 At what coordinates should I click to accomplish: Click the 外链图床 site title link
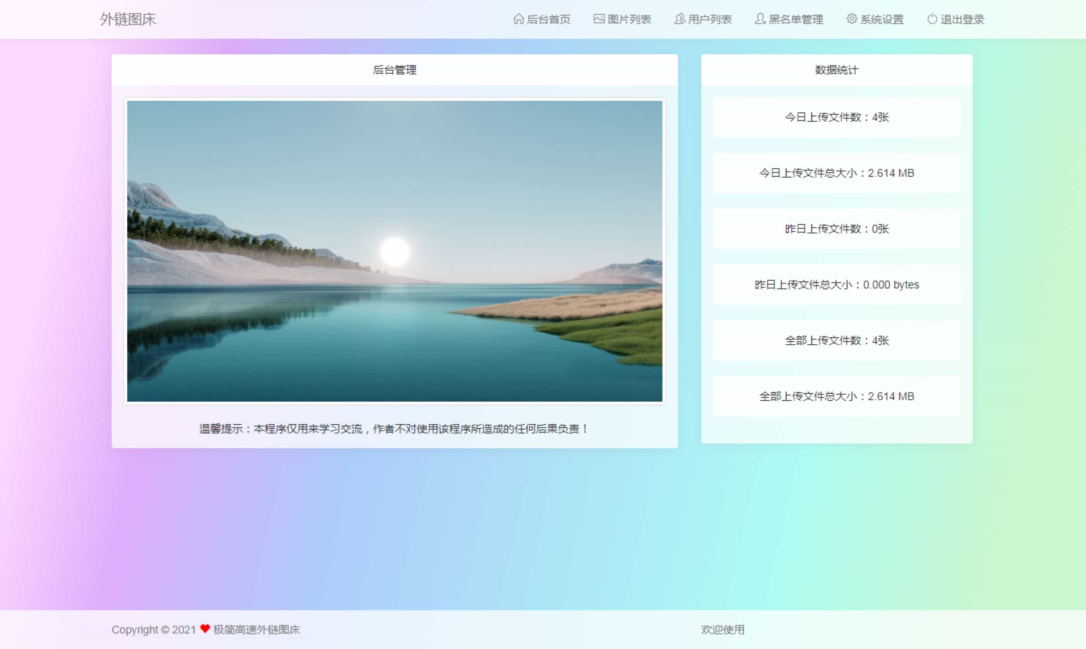pyautogui.click(x=128, y=19)
